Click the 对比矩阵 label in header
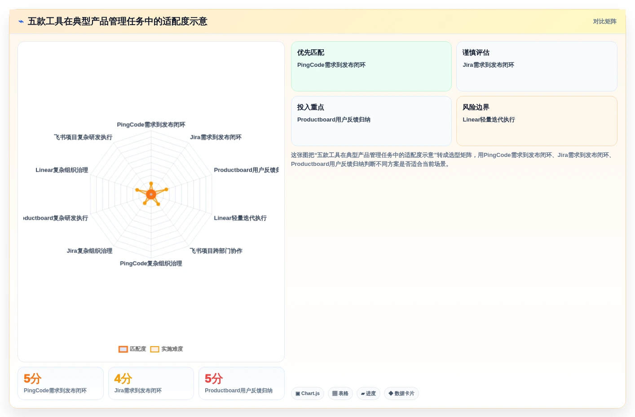635x417 pixels. pos(604,22)
